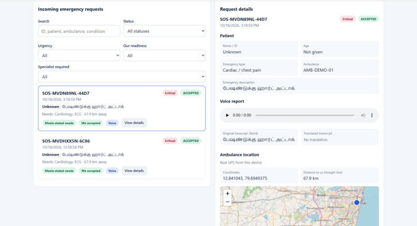Zoom out on the ambulance map
417x226 pixels.
pyautogui.click(x=228, y=202)
